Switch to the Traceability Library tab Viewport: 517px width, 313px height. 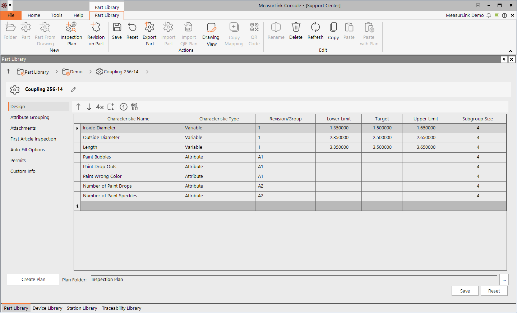(121, 308)
